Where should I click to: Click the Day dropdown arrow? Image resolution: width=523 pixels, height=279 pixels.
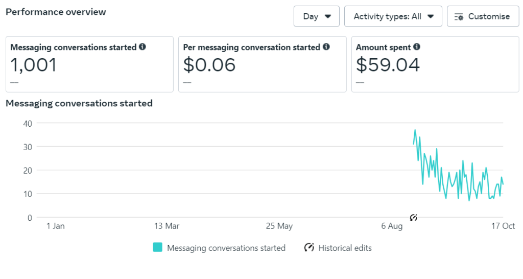pyautogui.click(x=328, y=16)
